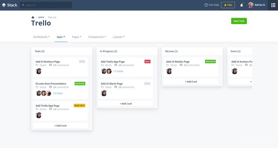The width and height of the screenshot is (278, 148).
Task: Show +1 more members on Trello App card
Action: pos(118,71)
